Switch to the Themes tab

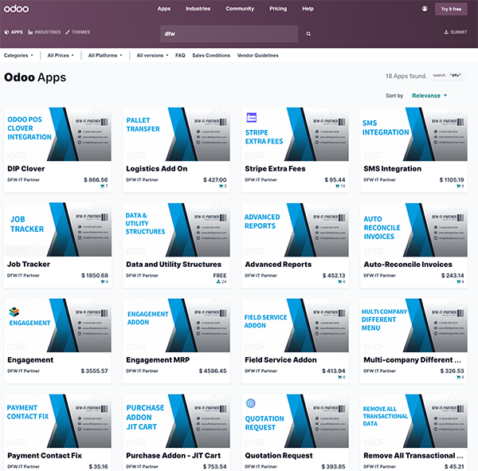(80, 32)
